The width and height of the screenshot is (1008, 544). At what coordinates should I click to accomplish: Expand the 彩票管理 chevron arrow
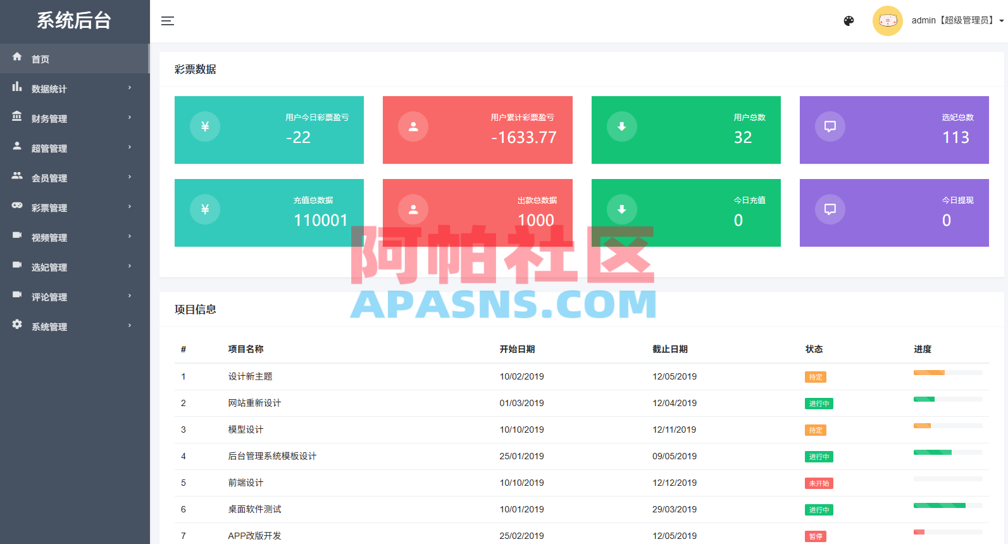[130, 207]
